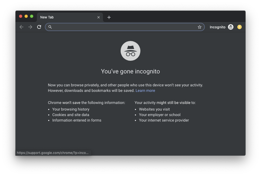Click the red close window button
This screenshot has width=261, height=176.
pos(21,16)
